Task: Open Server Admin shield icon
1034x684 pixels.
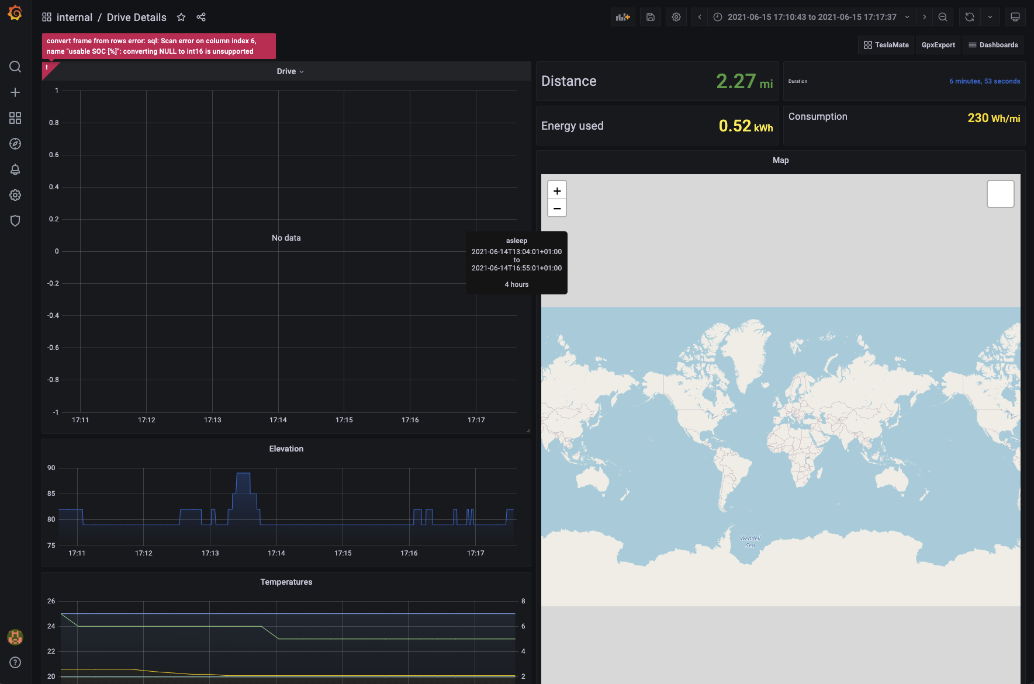Action: coord(15,221)
